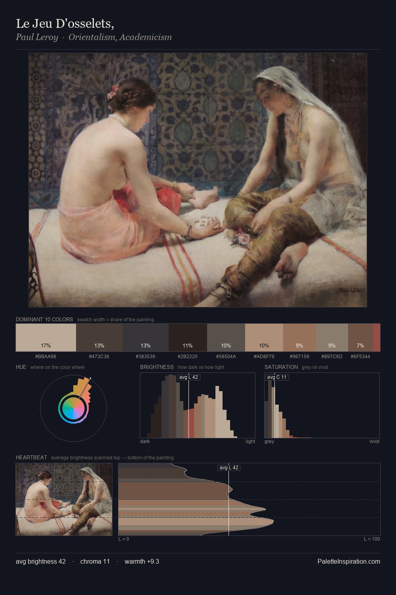The height and width of the screenshot is (595, 396).
Task: Select the #897C6D color swatch
Action: [x=332, y=338]
